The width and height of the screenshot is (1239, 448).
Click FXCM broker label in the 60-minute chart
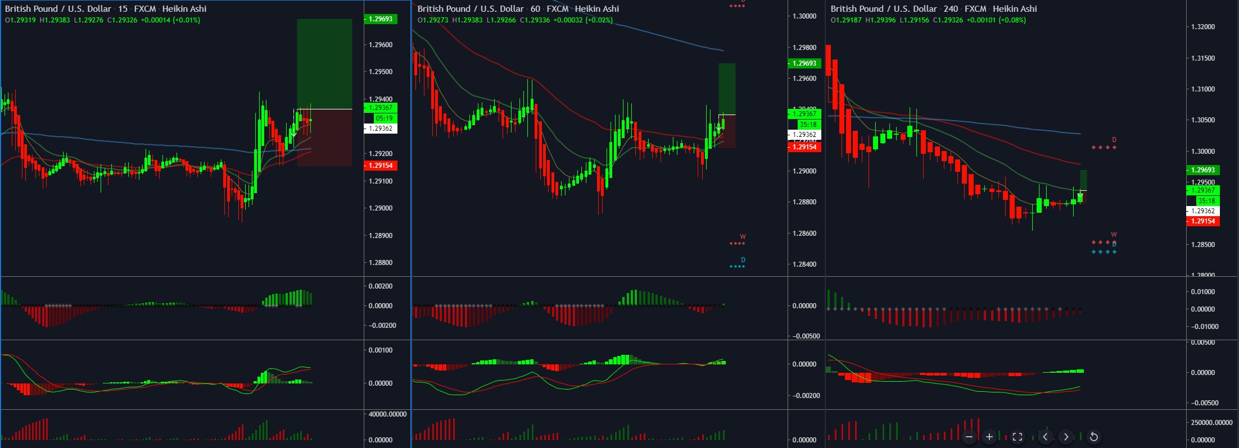coord(558,8)
